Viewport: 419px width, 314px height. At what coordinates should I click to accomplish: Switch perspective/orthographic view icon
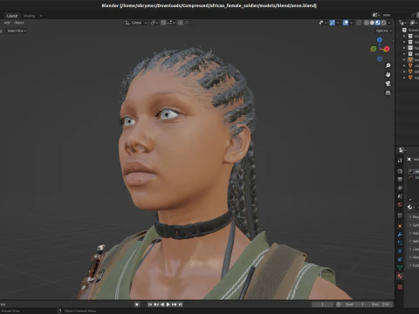(x=388, y=92)
